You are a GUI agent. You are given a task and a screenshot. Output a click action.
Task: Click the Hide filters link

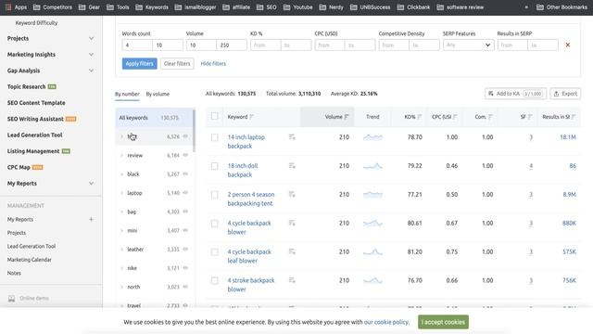point(213,64)
